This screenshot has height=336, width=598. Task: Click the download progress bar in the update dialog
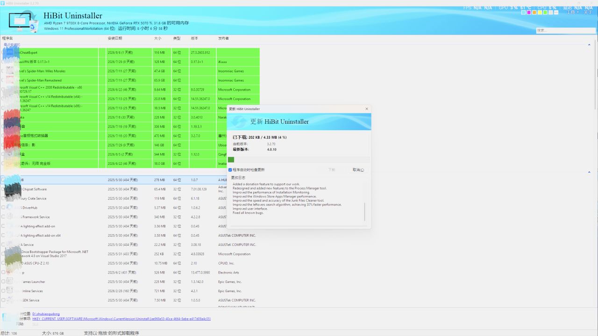[x=299, y=160]
